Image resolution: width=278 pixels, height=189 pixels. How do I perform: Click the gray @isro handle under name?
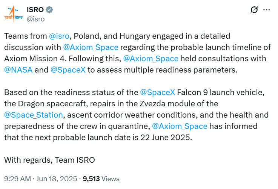(x=35, y=19)
